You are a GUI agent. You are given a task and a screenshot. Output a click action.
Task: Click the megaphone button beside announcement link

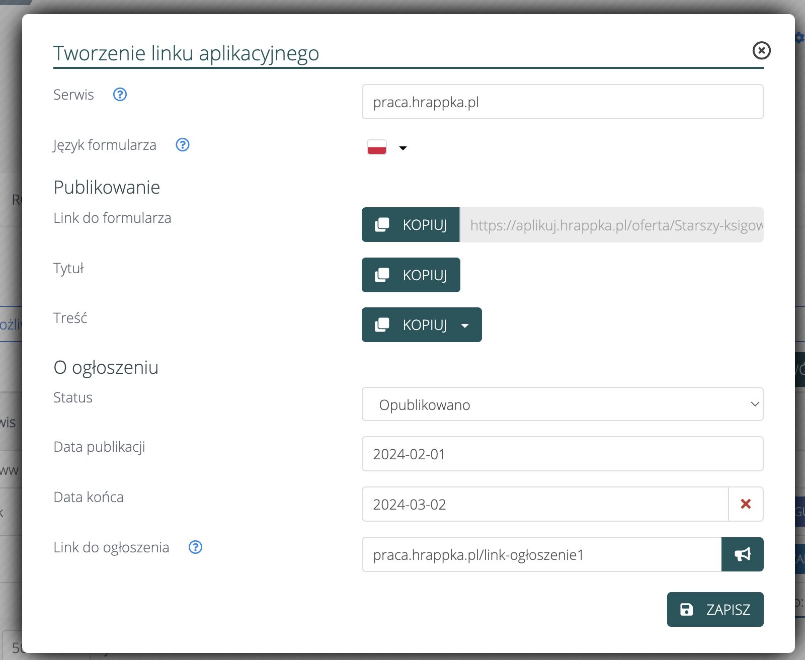(x=742, y=554)
